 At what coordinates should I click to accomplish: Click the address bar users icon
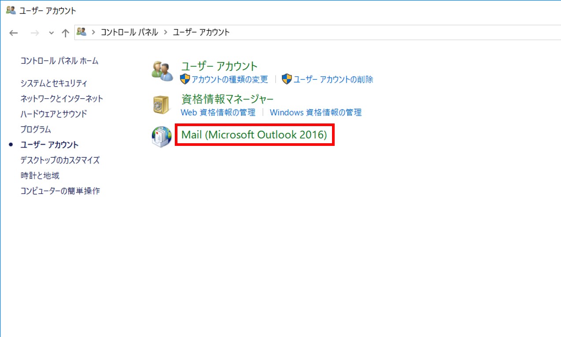81,32
